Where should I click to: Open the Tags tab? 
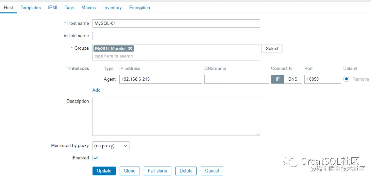69,8
